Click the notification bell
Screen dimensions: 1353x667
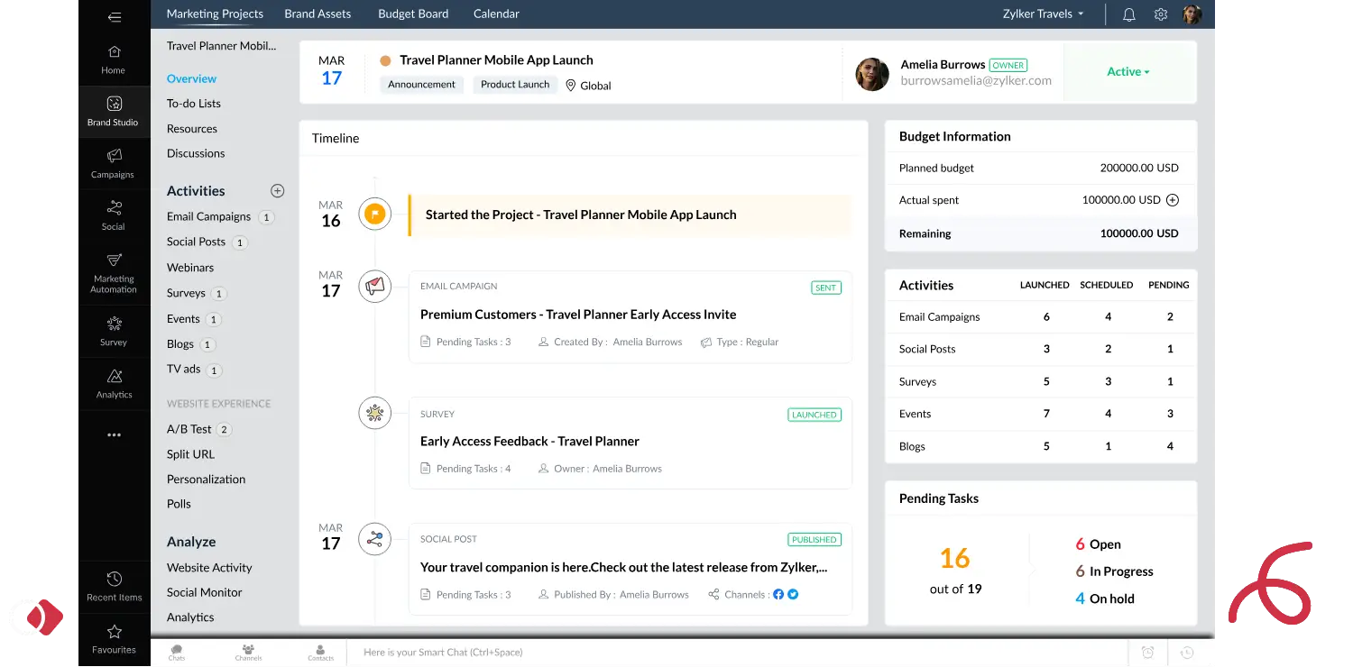point(1128,14)
